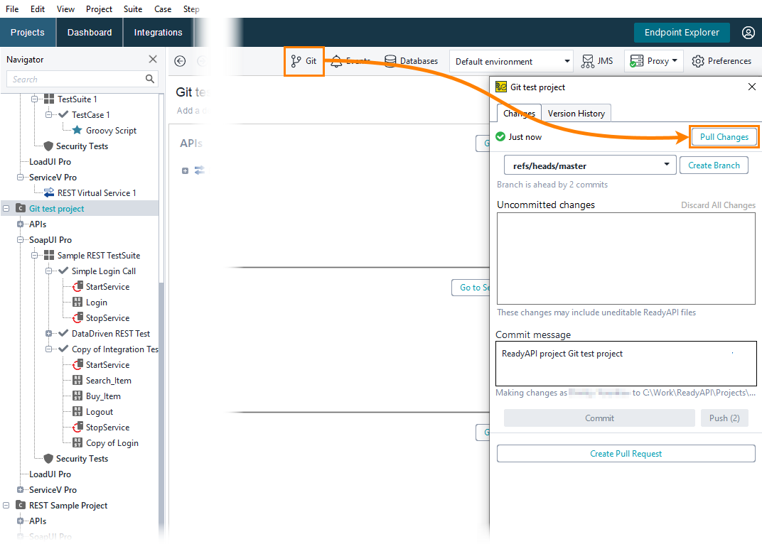Open the Suite menu
This screenshot has width=762, height=544.
133,9
